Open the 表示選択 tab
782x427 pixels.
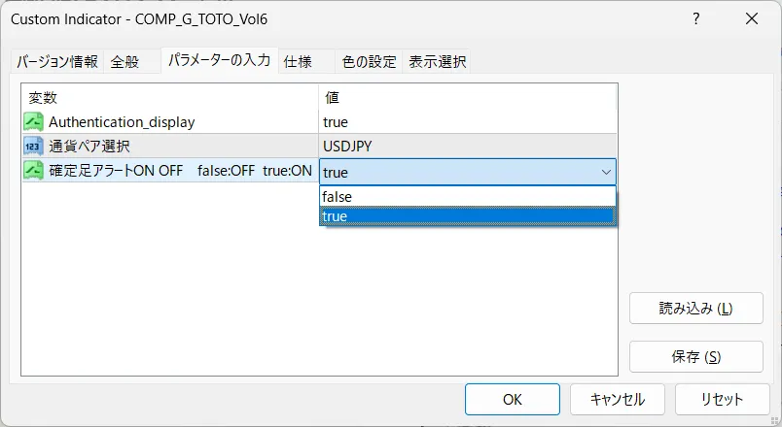438,62
